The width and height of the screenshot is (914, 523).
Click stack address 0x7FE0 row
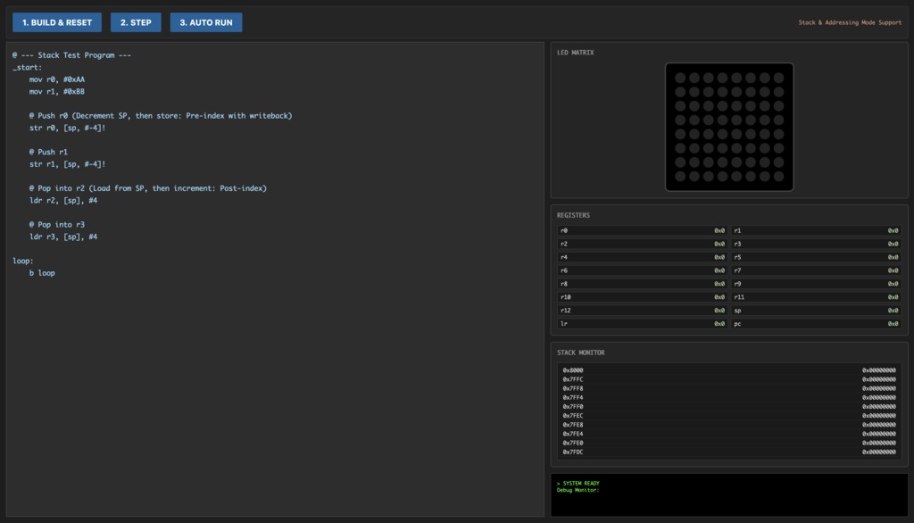[x=729, y=443]
